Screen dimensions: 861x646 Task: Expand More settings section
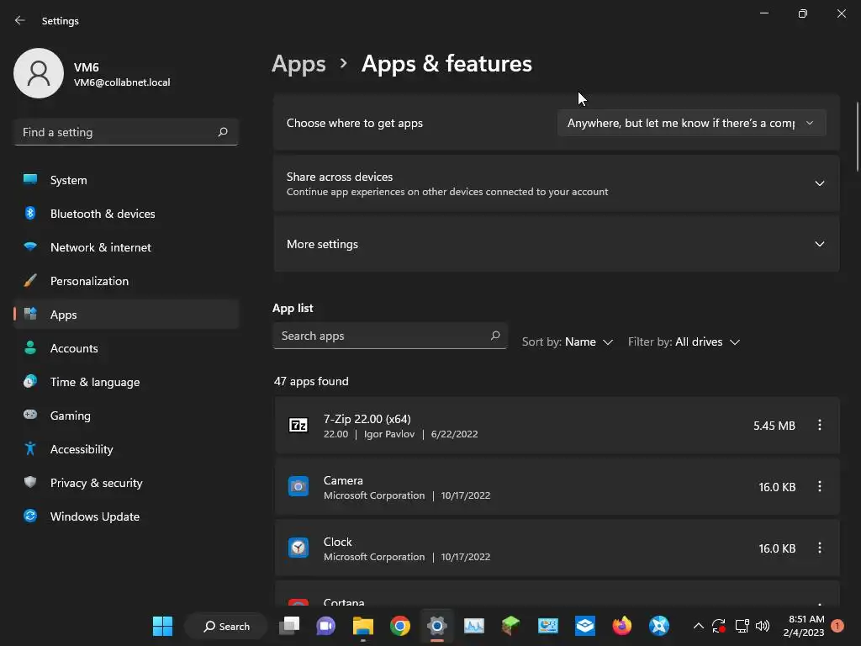coord(557,244)
